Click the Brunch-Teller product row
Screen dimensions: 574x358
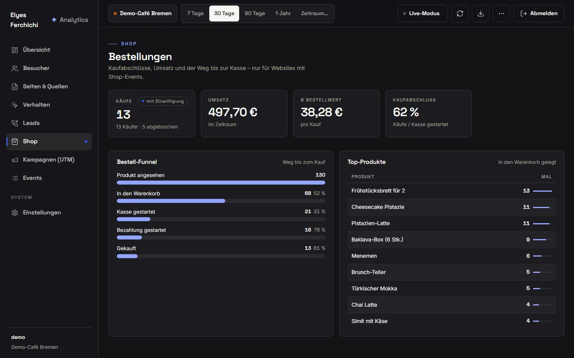click(452, 272)
